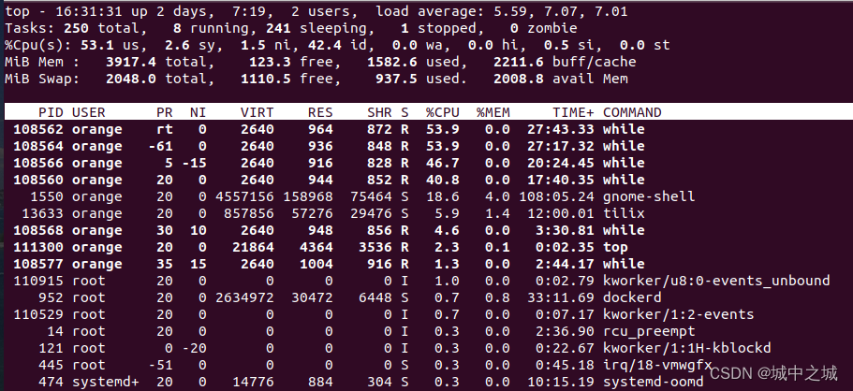Select PID 108564 in the process list
The height and width of the screenshot is (391, 853).
click(38, 146)
